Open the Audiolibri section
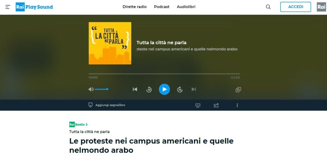This screenshot has width=327, height=159. point(186,7)
